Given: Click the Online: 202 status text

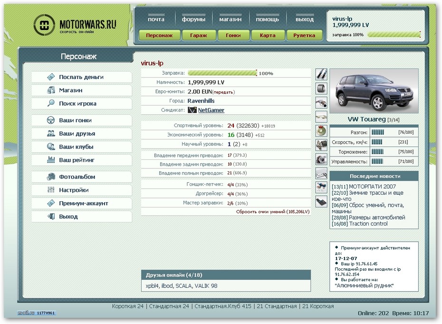Looking at the screenshot, I should coord(373,313).
